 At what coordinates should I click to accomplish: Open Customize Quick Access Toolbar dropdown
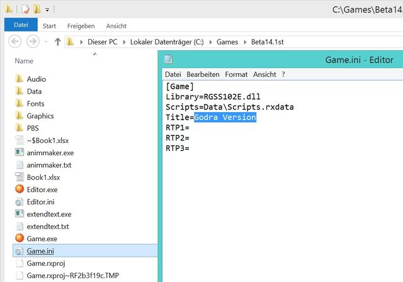pyautogui.click(x=47, y=10)
